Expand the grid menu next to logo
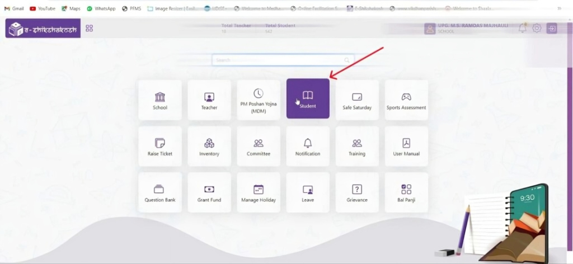This screenshot has height=264, width=573. coord(90,29)
